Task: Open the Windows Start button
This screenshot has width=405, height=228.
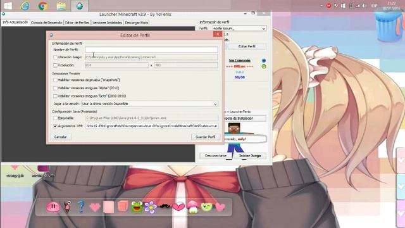Action: pos(8,6)
